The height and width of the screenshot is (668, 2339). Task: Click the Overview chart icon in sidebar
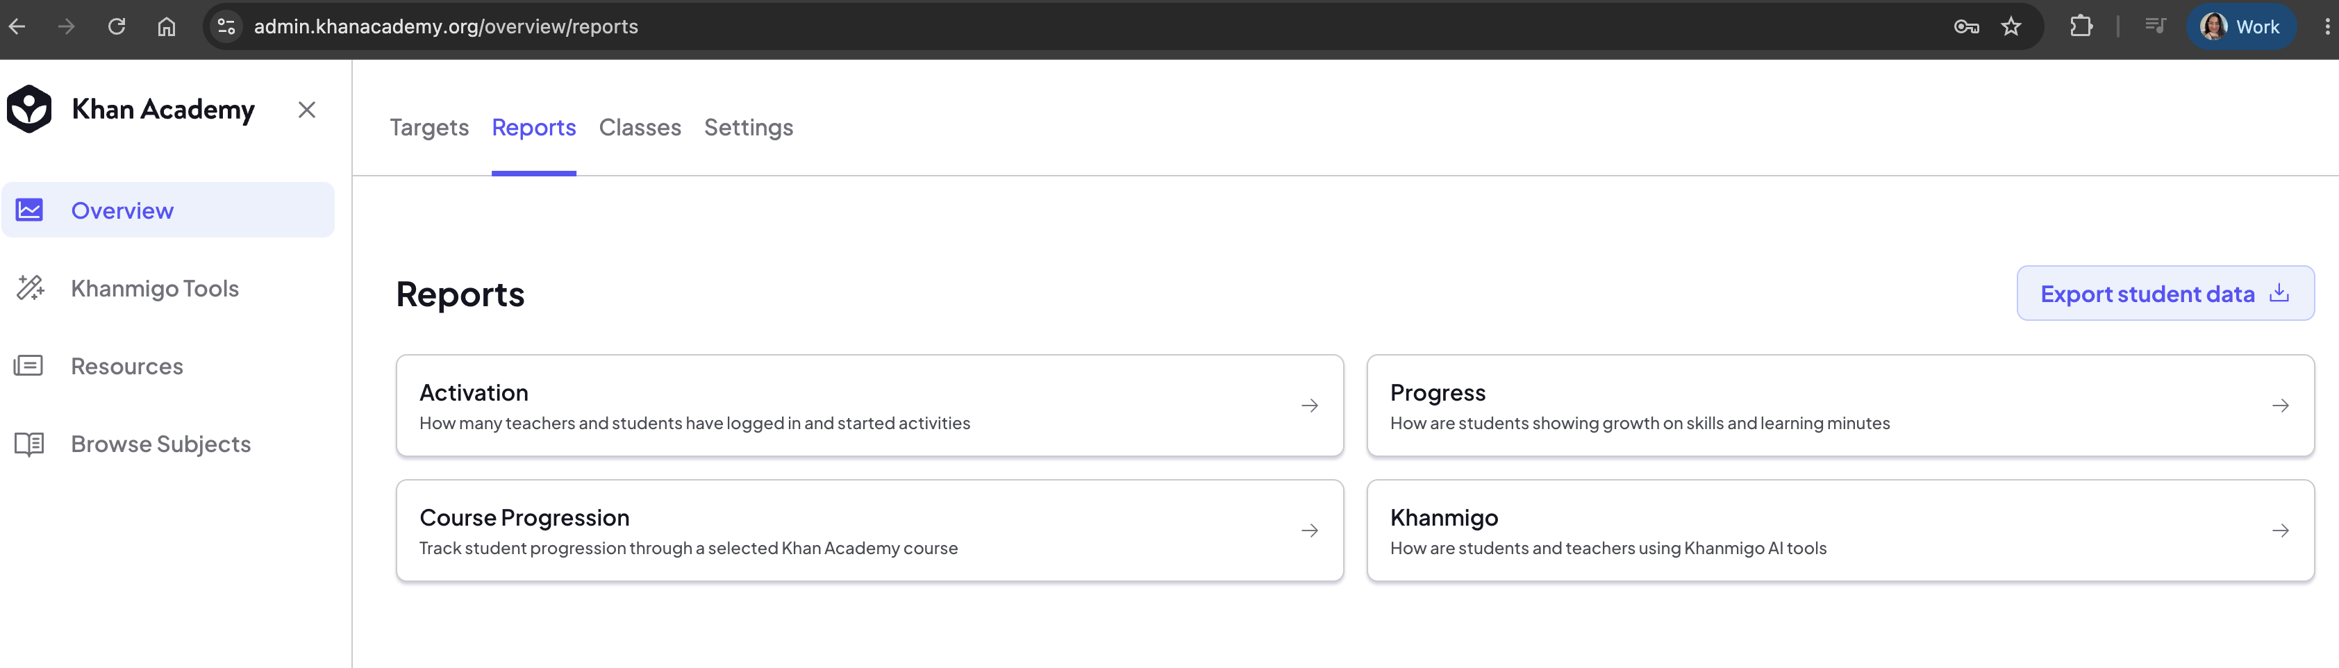click(x=29, y=210)
